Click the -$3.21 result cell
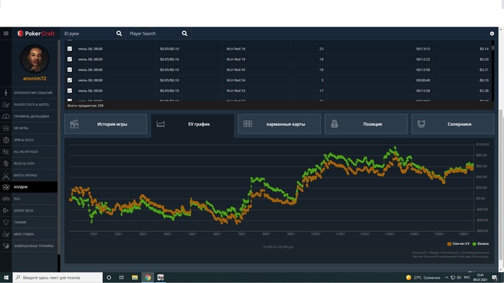Viewport: 504px width, 283px height. click(484, 70)
